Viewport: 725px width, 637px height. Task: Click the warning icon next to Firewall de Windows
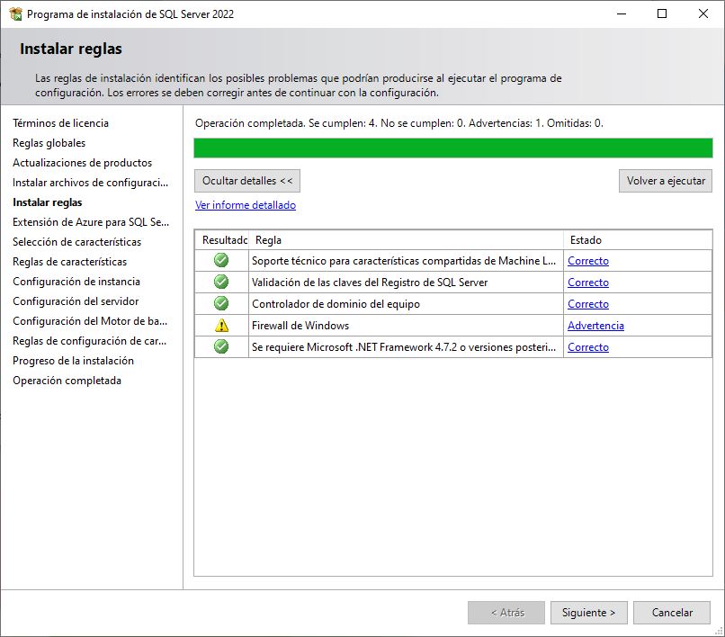click(x=221, y=325)
